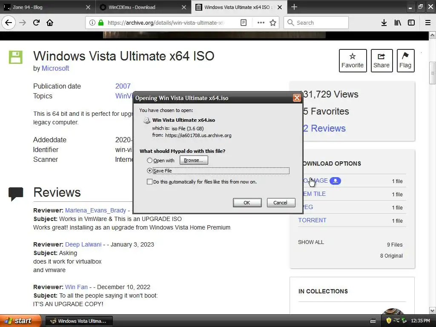The image size is (436, 327).
Task: Open the browser home page
Action: tap(50, 23)
